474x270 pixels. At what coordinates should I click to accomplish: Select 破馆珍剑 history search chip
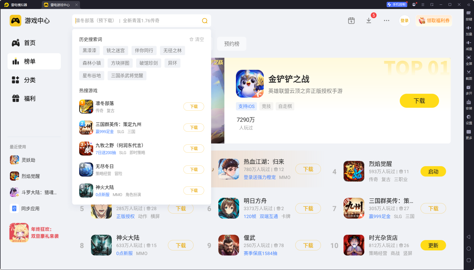point(149,63)
